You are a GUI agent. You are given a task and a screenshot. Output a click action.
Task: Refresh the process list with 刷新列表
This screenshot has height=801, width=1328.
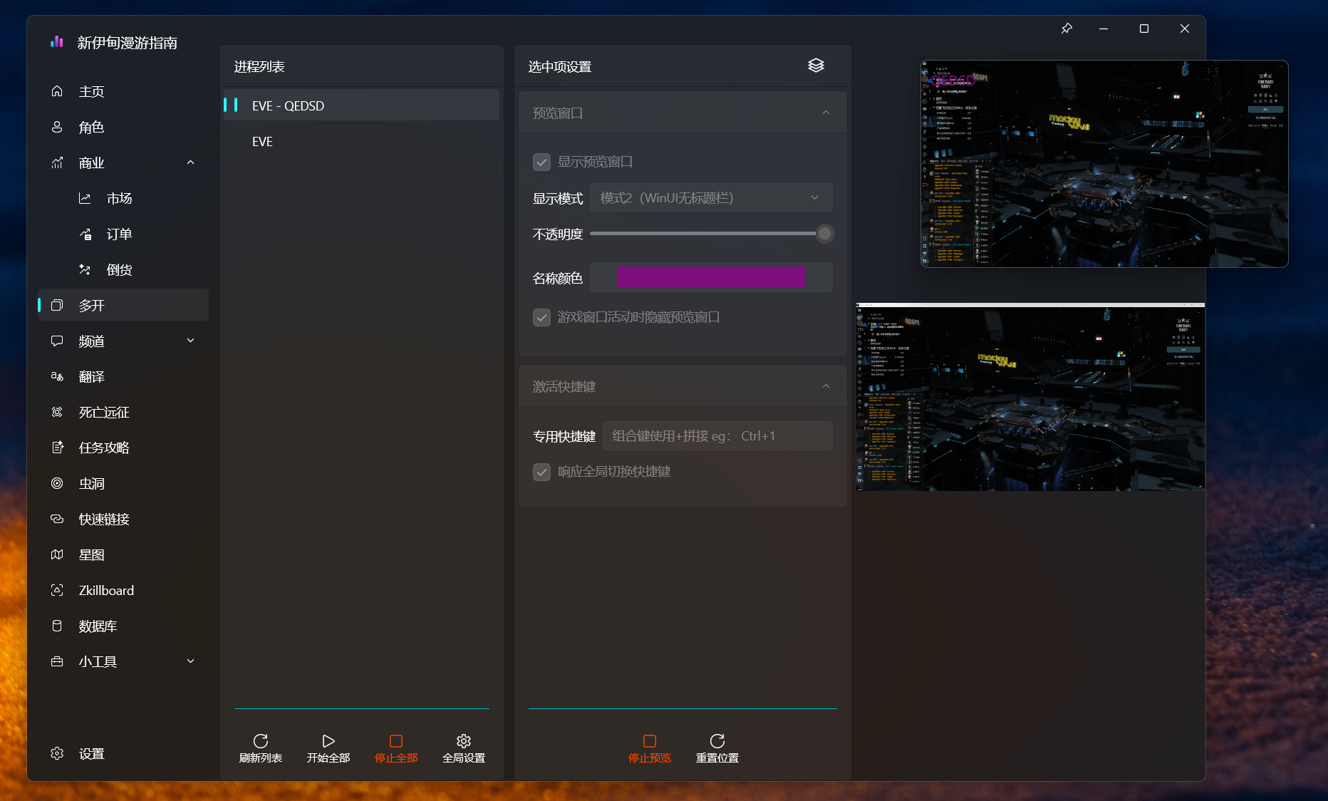[261, 748]
